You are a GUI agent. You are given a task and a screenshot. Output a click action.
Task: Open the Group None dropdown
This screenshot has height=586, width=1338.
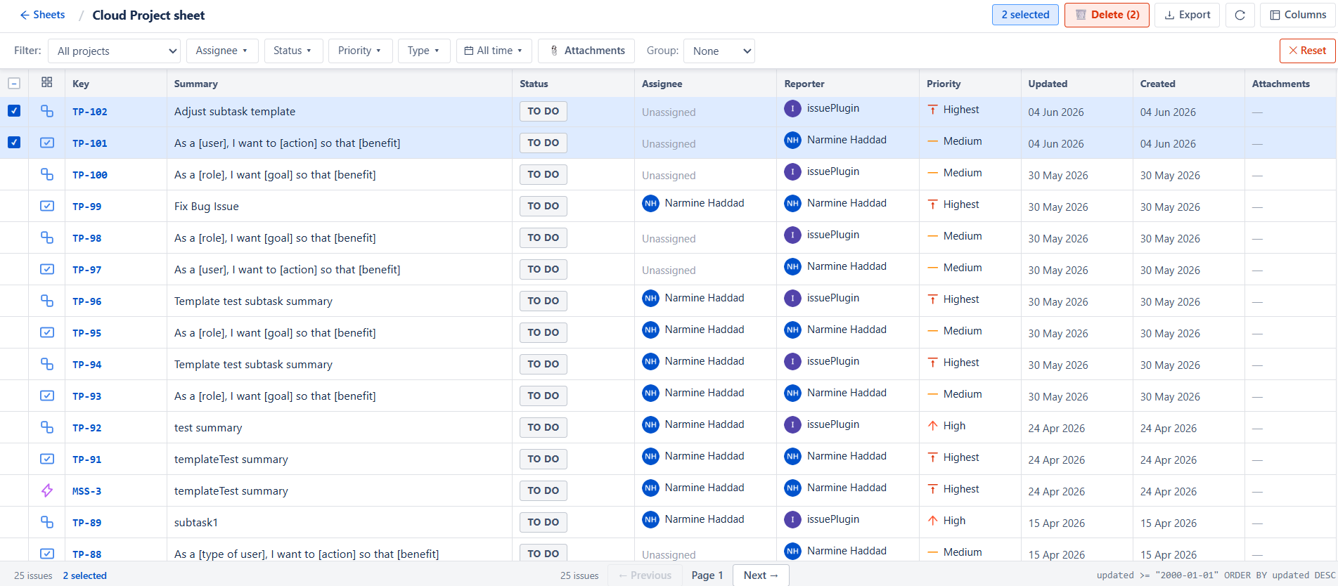tap(719, 51)
